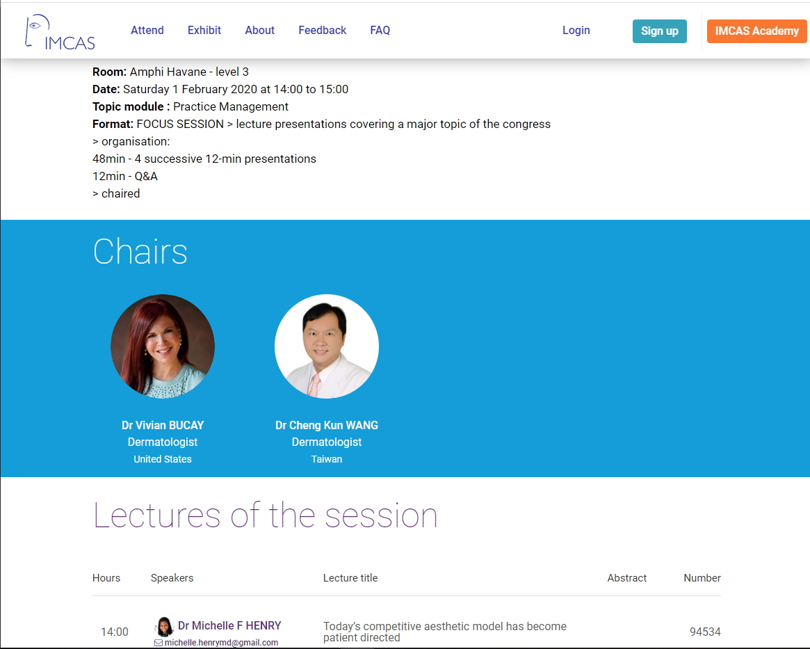Click the envelope icon beside michelle.henrymd email
The height and width of the screenshot is (649, 810).
click(159, 643)
